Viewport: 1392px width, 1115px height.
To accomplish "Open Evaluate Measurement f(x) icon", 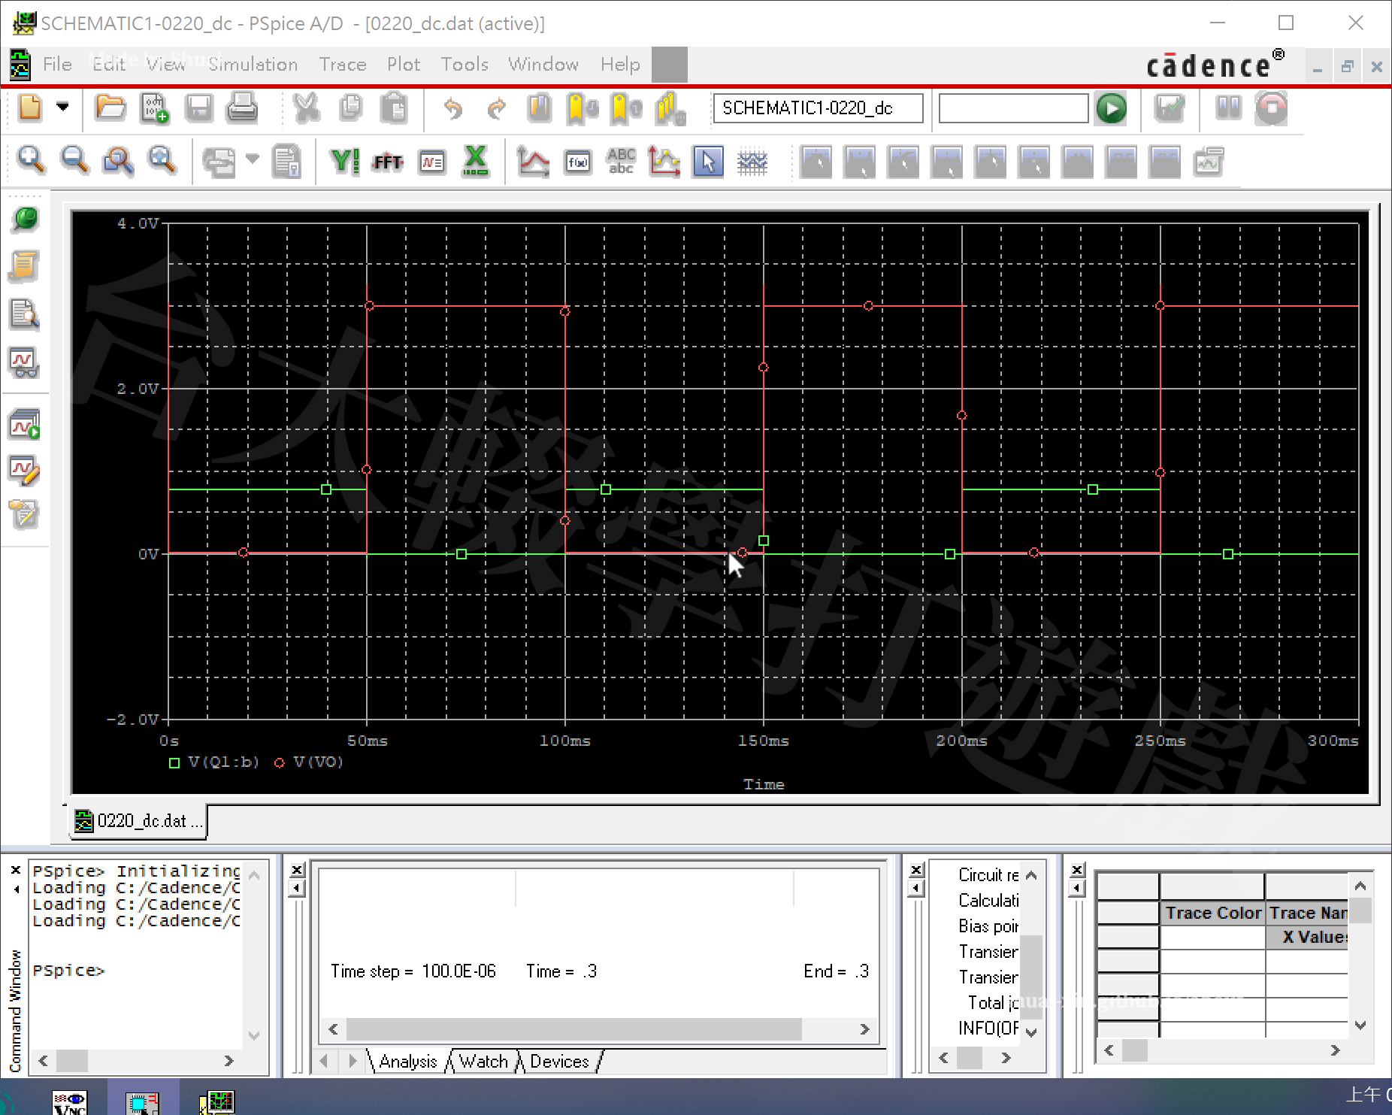I will 577,162.
